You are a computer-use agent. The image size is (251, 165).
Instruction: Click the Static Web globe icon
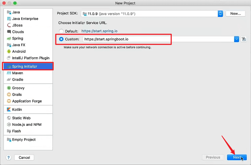click(x=9, y=118)
